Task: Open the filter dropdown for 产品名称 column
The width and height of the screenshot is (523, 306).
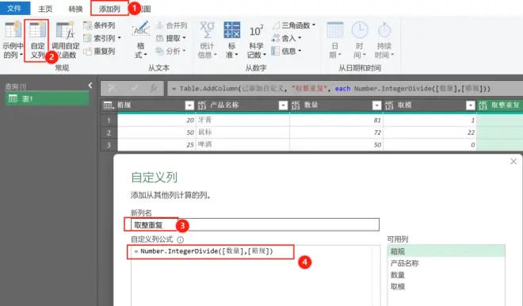Action: (x=283, y=105)
